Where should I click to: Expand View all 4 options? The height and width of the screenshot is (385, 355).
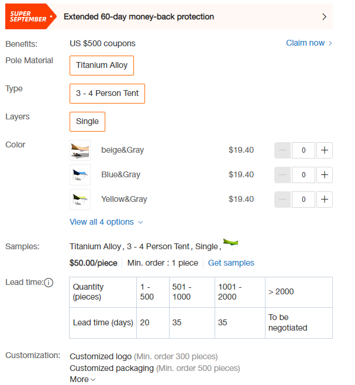[106, 222]
